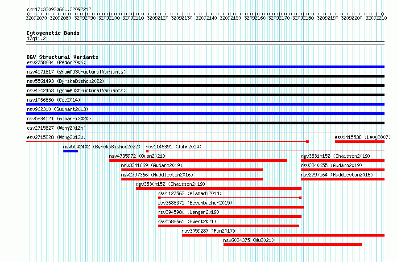The height and width of the screenshot is (262, 397).
Task: Click the red esv1415538 variant bar
Action: point(360,142)
